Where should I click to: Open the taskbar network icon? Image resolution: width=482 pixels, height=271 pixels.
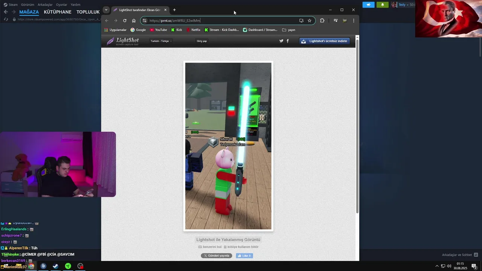(x=443, y=266)
